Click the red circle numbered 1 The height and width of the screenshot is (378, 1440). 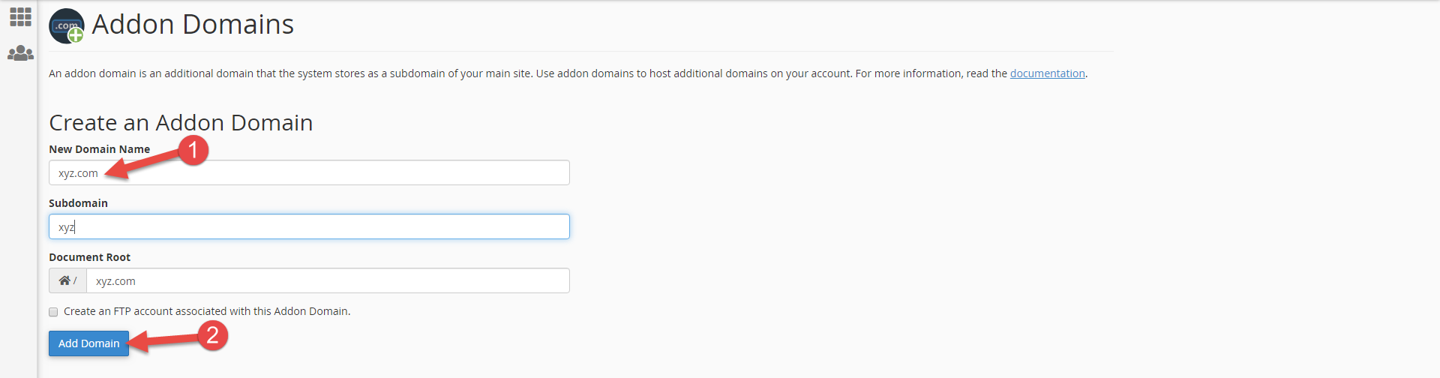click(x=193, y=150)
